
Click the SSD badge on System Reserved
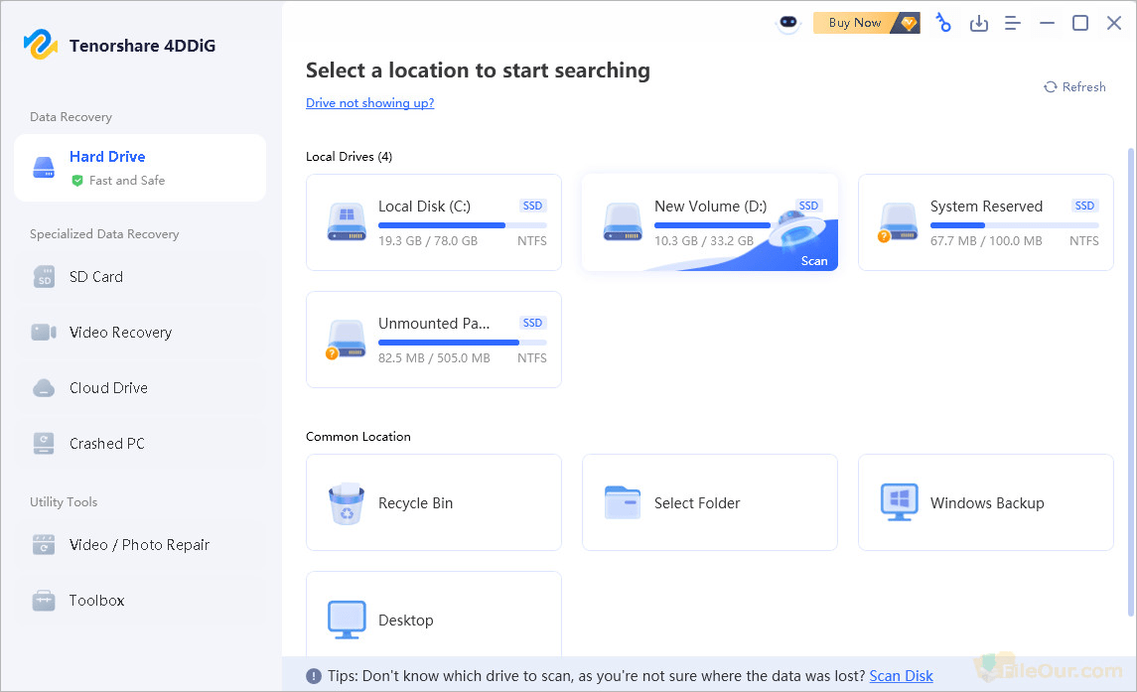(1084, 206)
